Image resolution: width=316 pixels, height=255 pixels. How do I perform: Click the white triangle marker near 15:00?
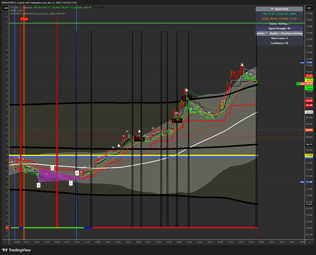[139, 131]
